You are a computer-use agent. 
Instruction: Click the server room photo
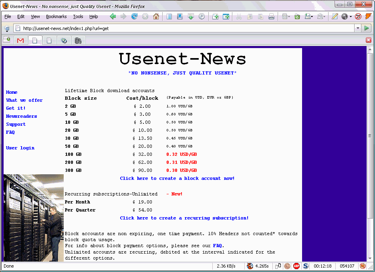click(34, 218)
